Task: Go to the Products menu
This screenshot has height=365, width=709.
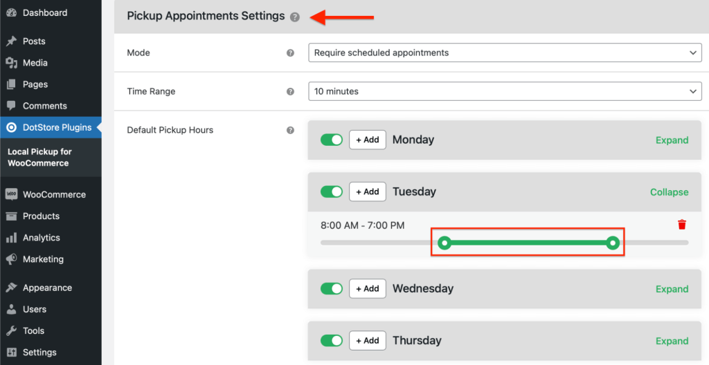Action: pos(41,216)
